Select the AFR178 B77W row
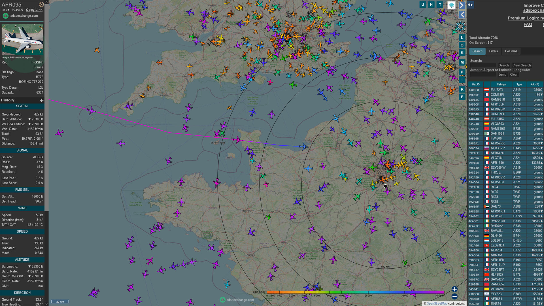The image size is (544, 306). [x=506, y=216]
